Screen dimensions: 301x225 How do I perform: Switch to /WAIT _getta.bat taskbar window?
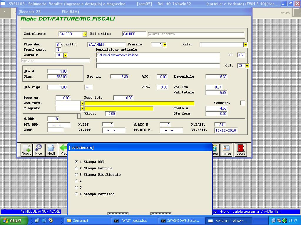point(135,221)
